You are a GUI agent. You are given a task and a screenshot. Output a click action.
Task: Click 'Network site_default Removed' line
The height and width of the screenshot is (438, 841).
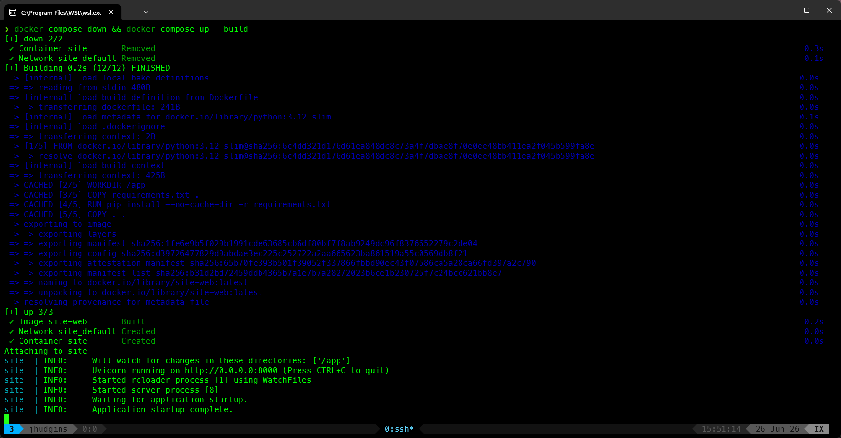tap(82, 59)
